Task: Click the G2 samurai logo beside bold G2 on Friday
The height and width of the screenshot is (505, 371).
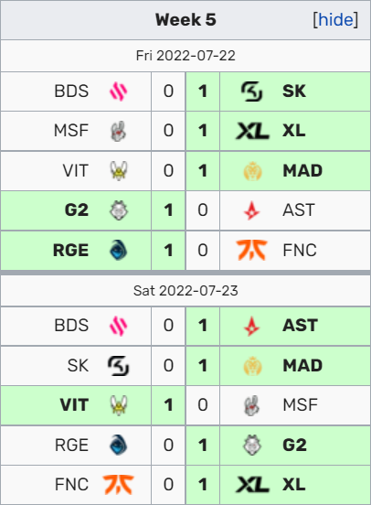Action: click(119, 210)
